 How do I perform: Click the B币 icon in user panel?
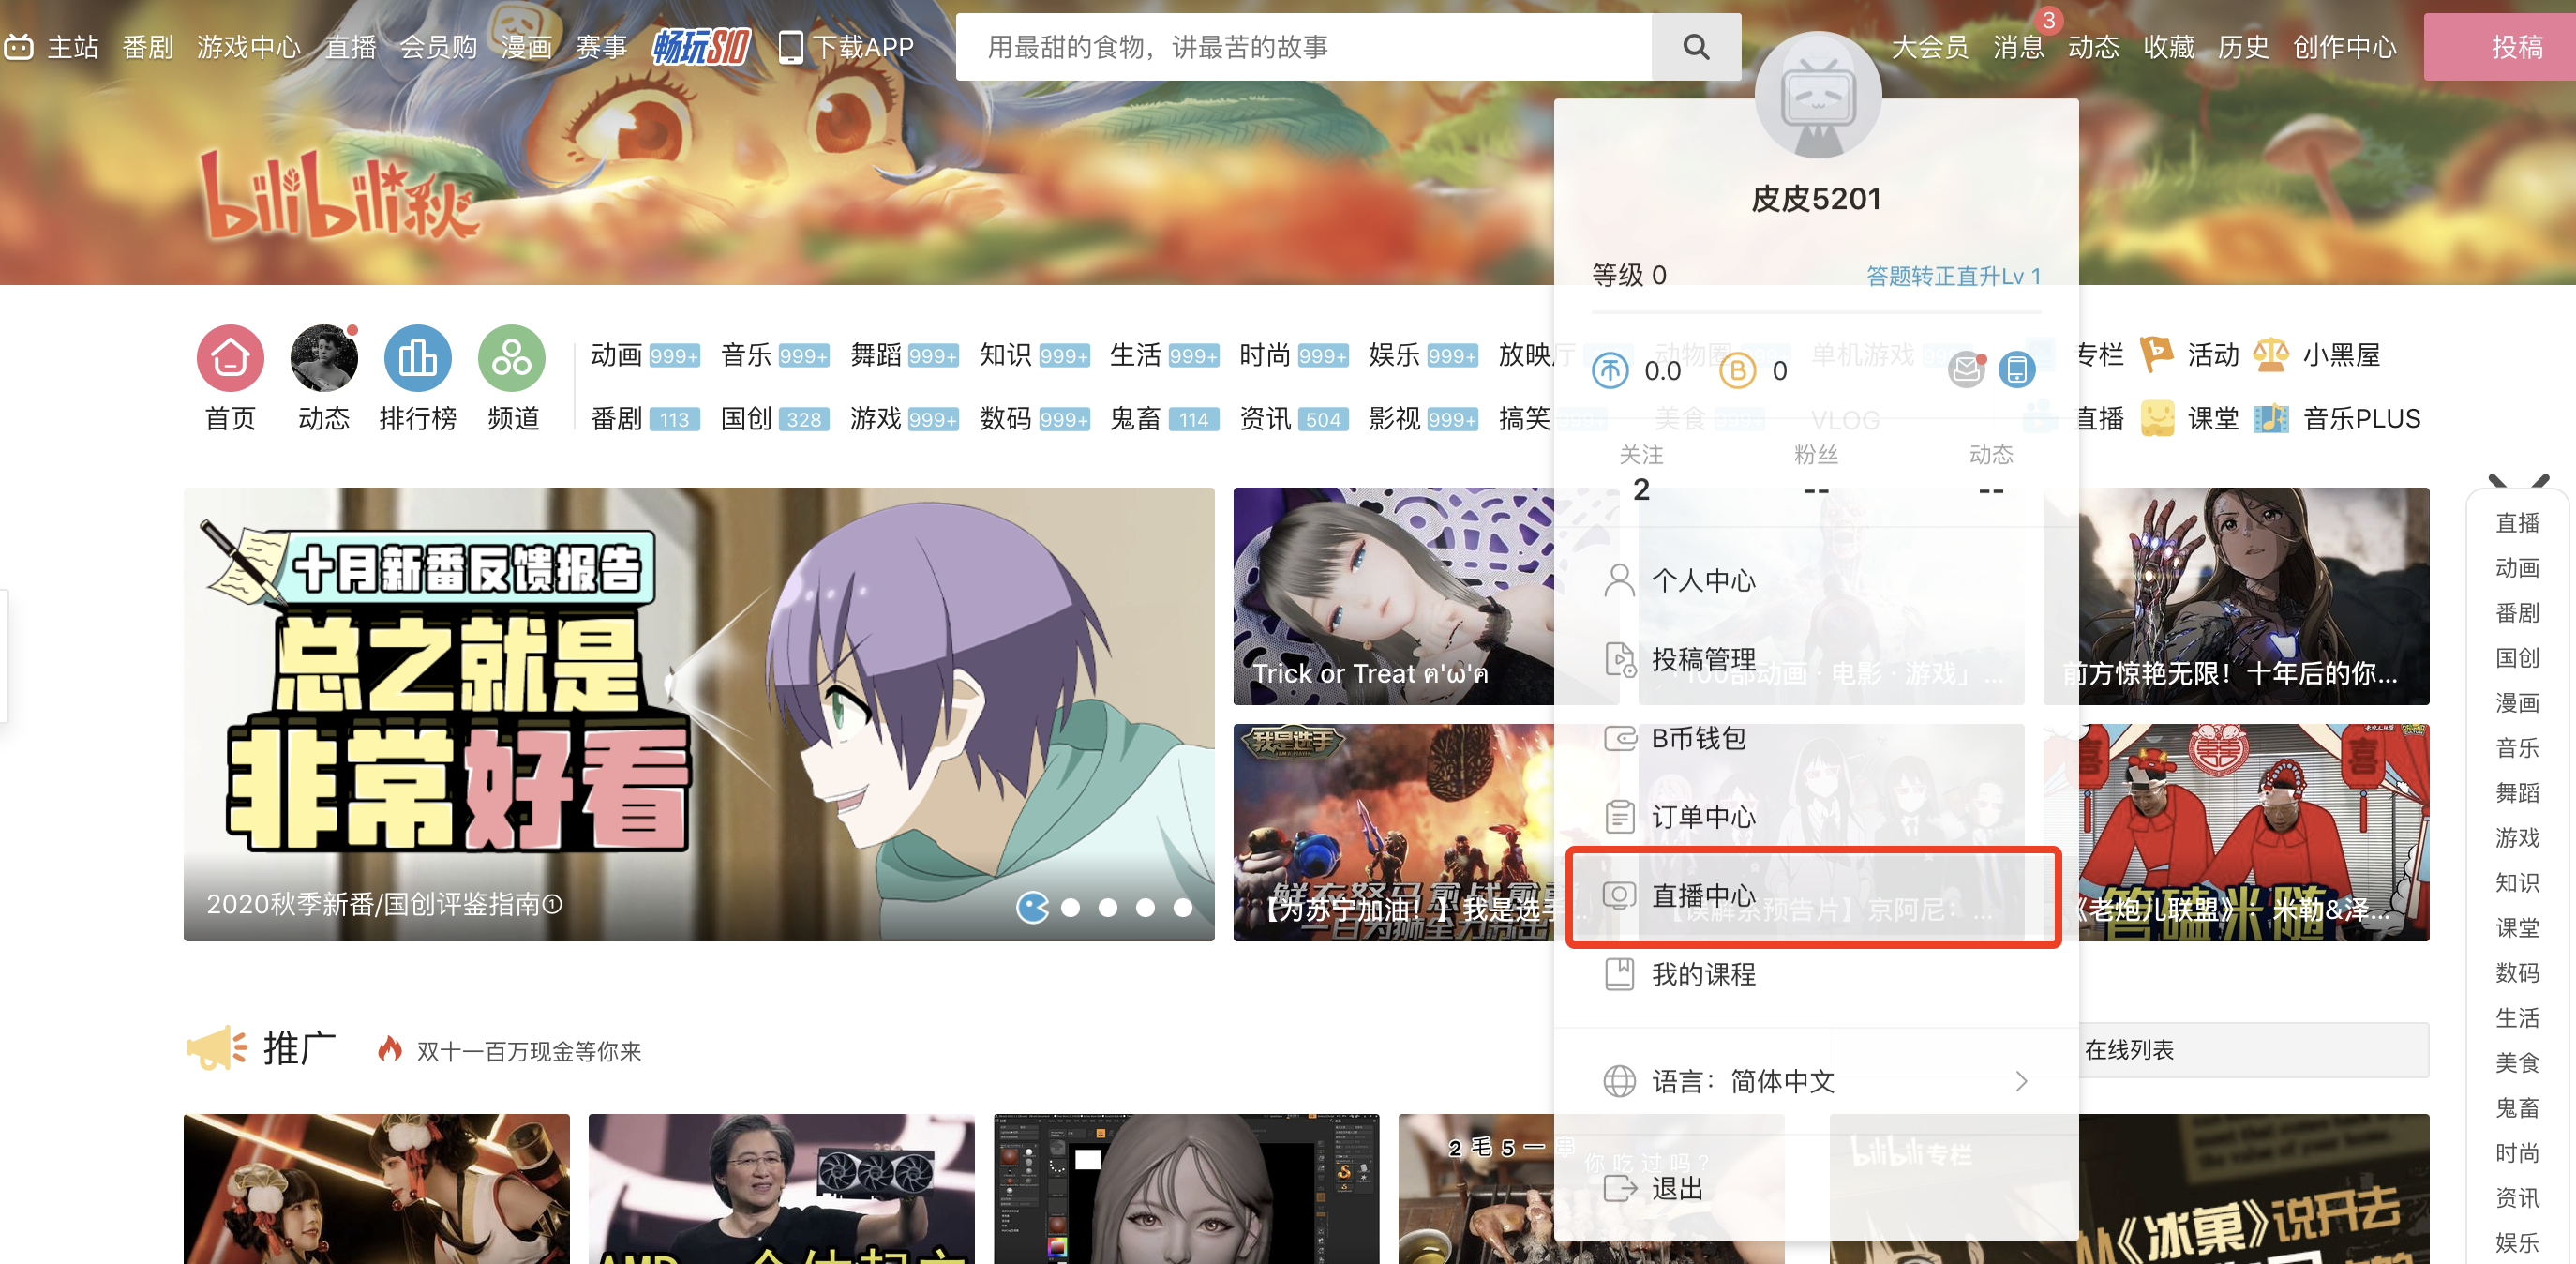tap(1737, 371)
